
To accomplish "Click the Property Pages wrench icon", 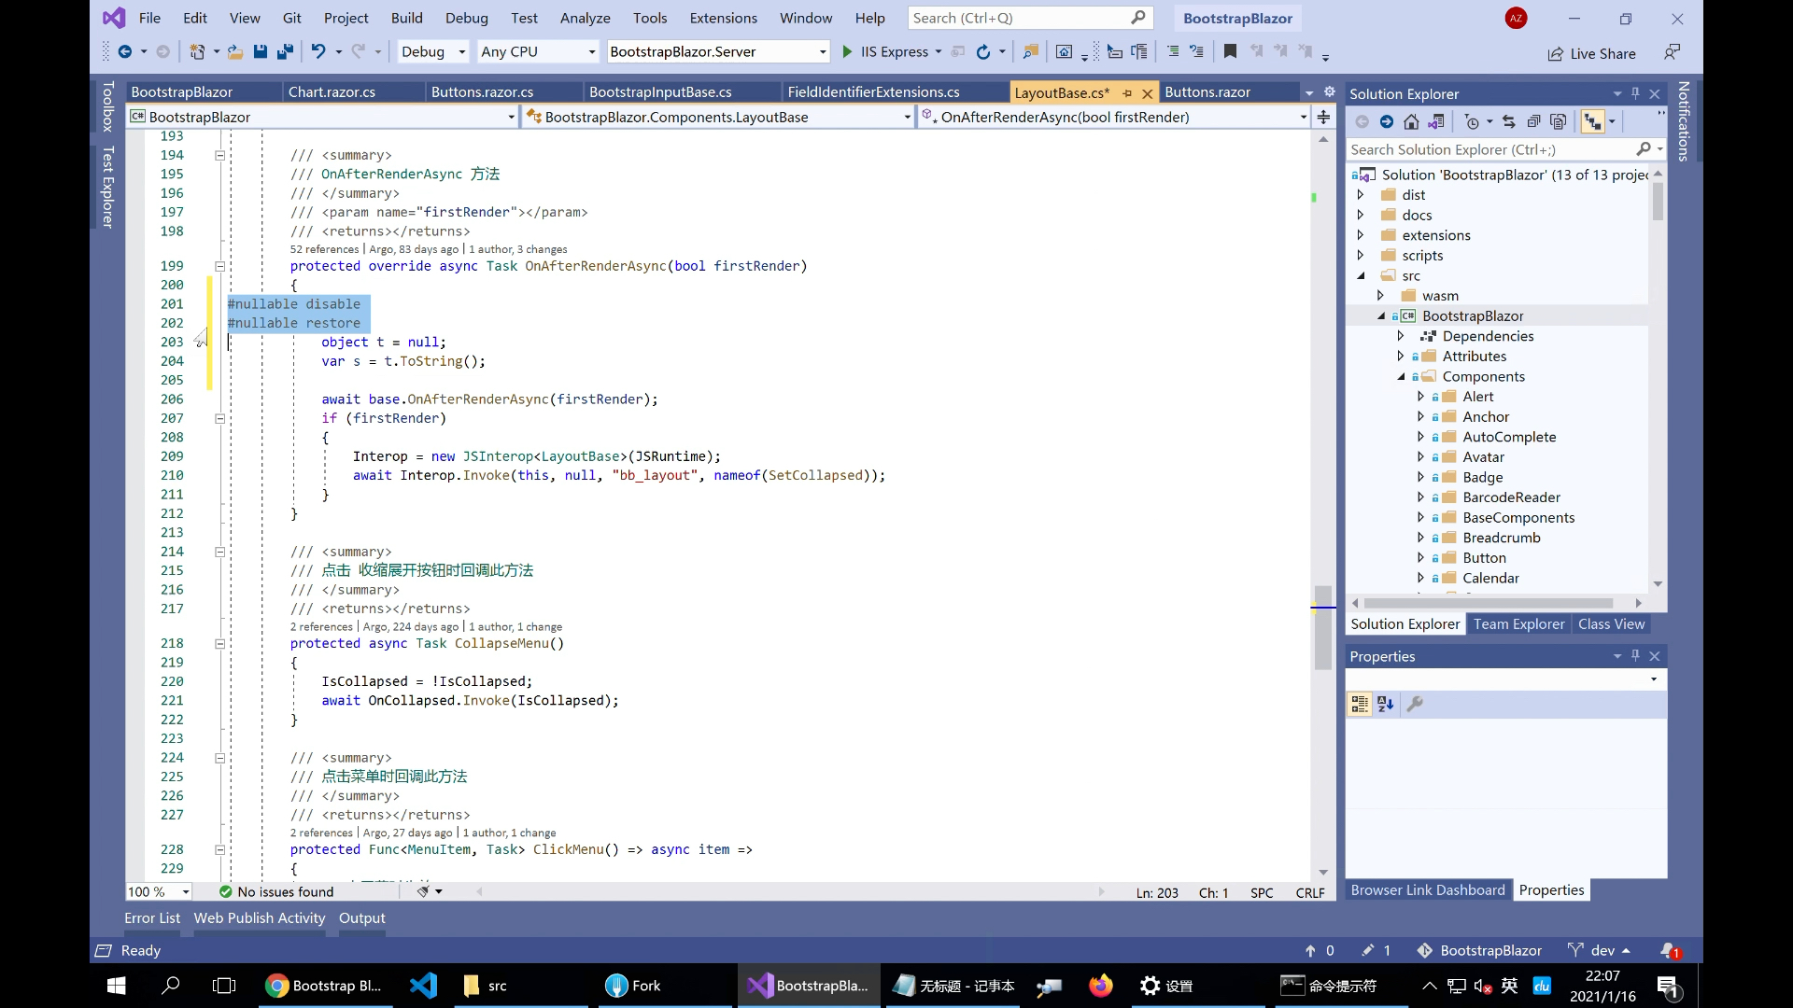I will coord(1415,705).
